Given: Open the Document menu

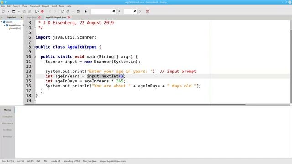Looking at the screenshot, I should point(35,6).
